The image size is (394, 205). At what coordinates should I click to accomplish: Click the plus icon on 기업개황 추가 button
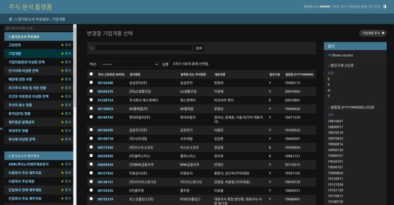(x=383, y=33)
